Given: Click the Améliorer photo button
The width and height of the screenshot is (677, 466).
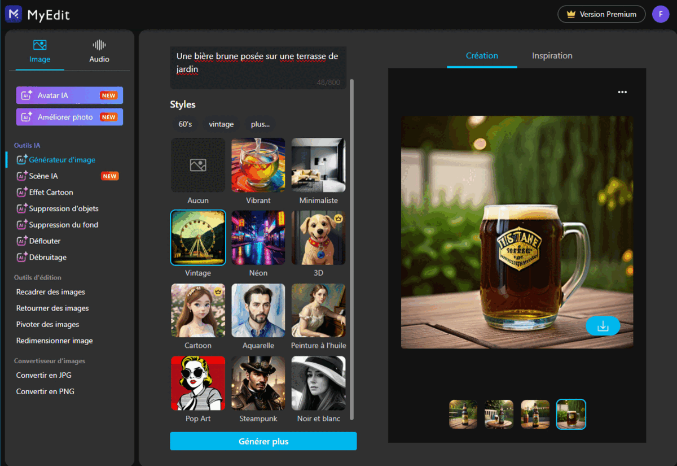Looking at the screenshot, I should [x=69, y=117].
